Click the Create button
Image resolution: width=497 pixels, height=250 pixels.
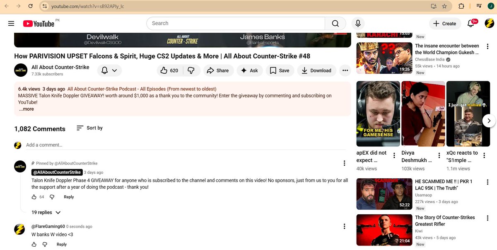[444, 24]
